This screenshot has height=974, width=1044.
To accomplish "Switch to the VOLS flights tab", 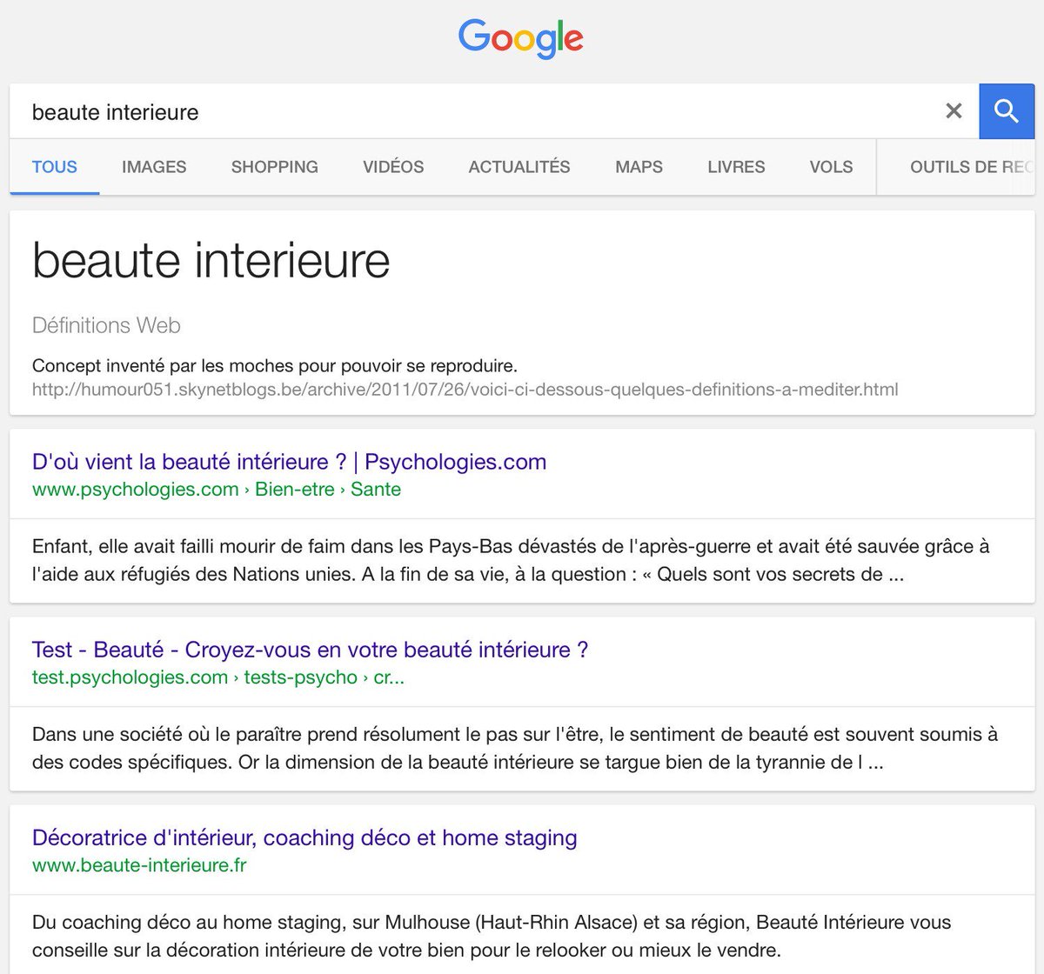I will click(830, 167).
